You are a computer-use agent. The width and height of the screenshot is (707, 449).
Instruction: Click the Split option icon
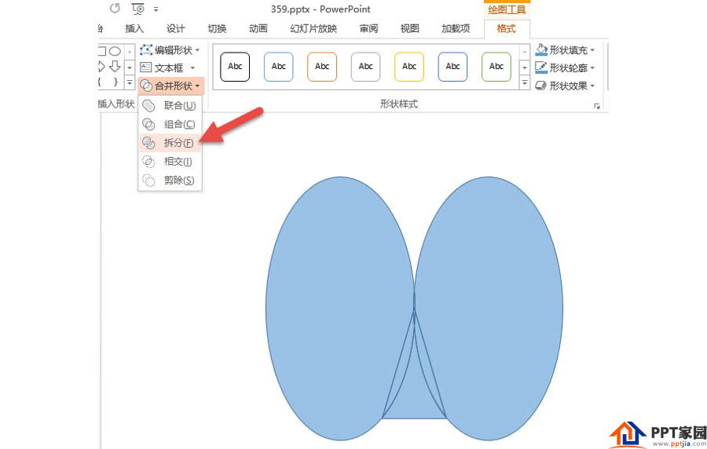(x=148, y=143)
